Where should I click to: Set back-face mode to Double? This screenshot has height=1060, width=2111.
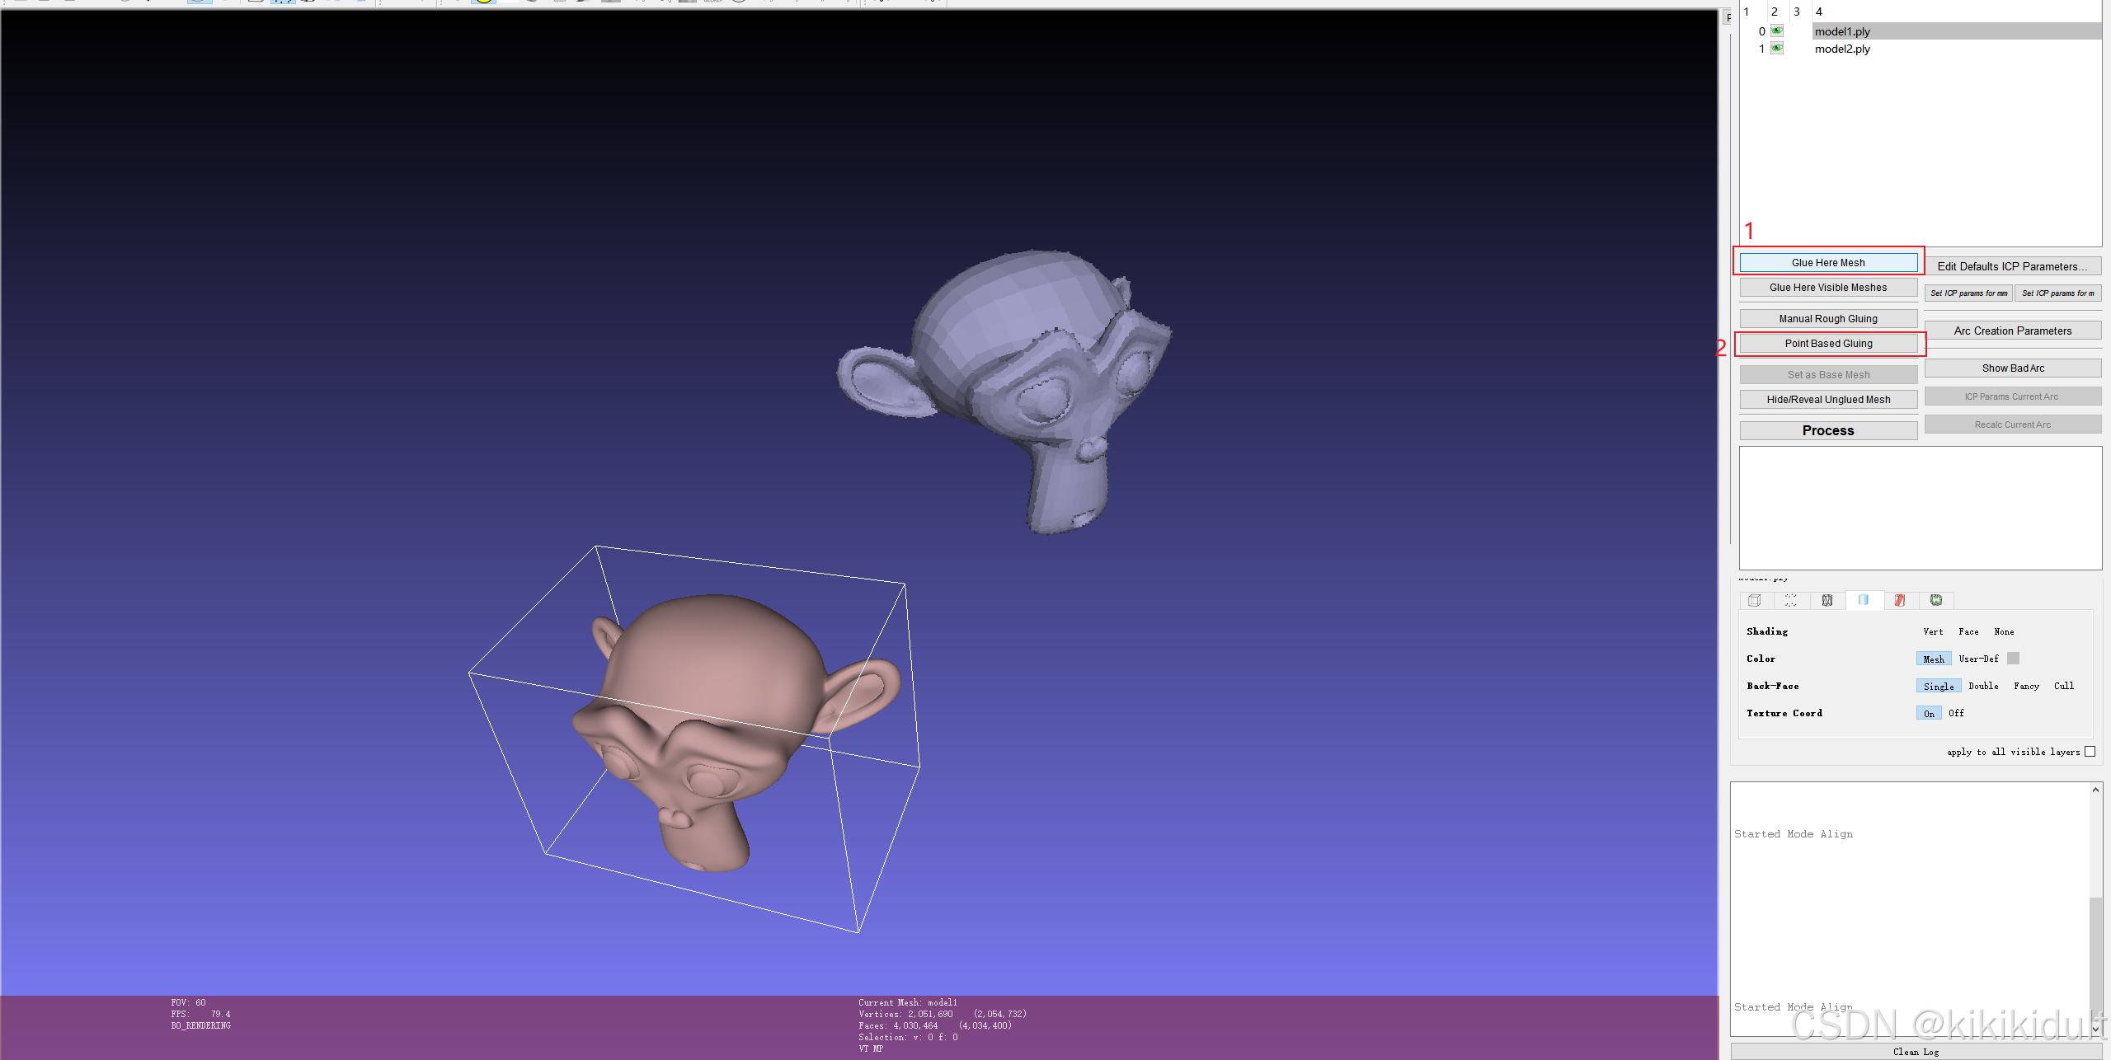(x=1982, y=686)
